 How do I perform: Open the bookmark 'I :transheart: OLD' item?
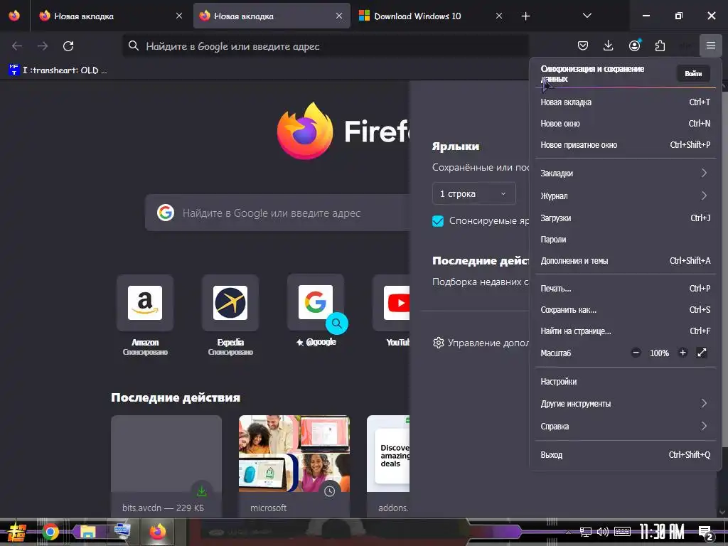coord(58,70)
